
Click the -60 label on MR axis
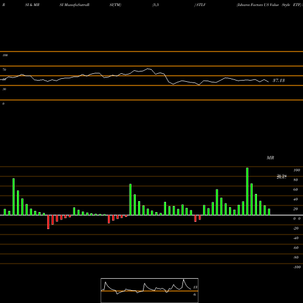296,248
